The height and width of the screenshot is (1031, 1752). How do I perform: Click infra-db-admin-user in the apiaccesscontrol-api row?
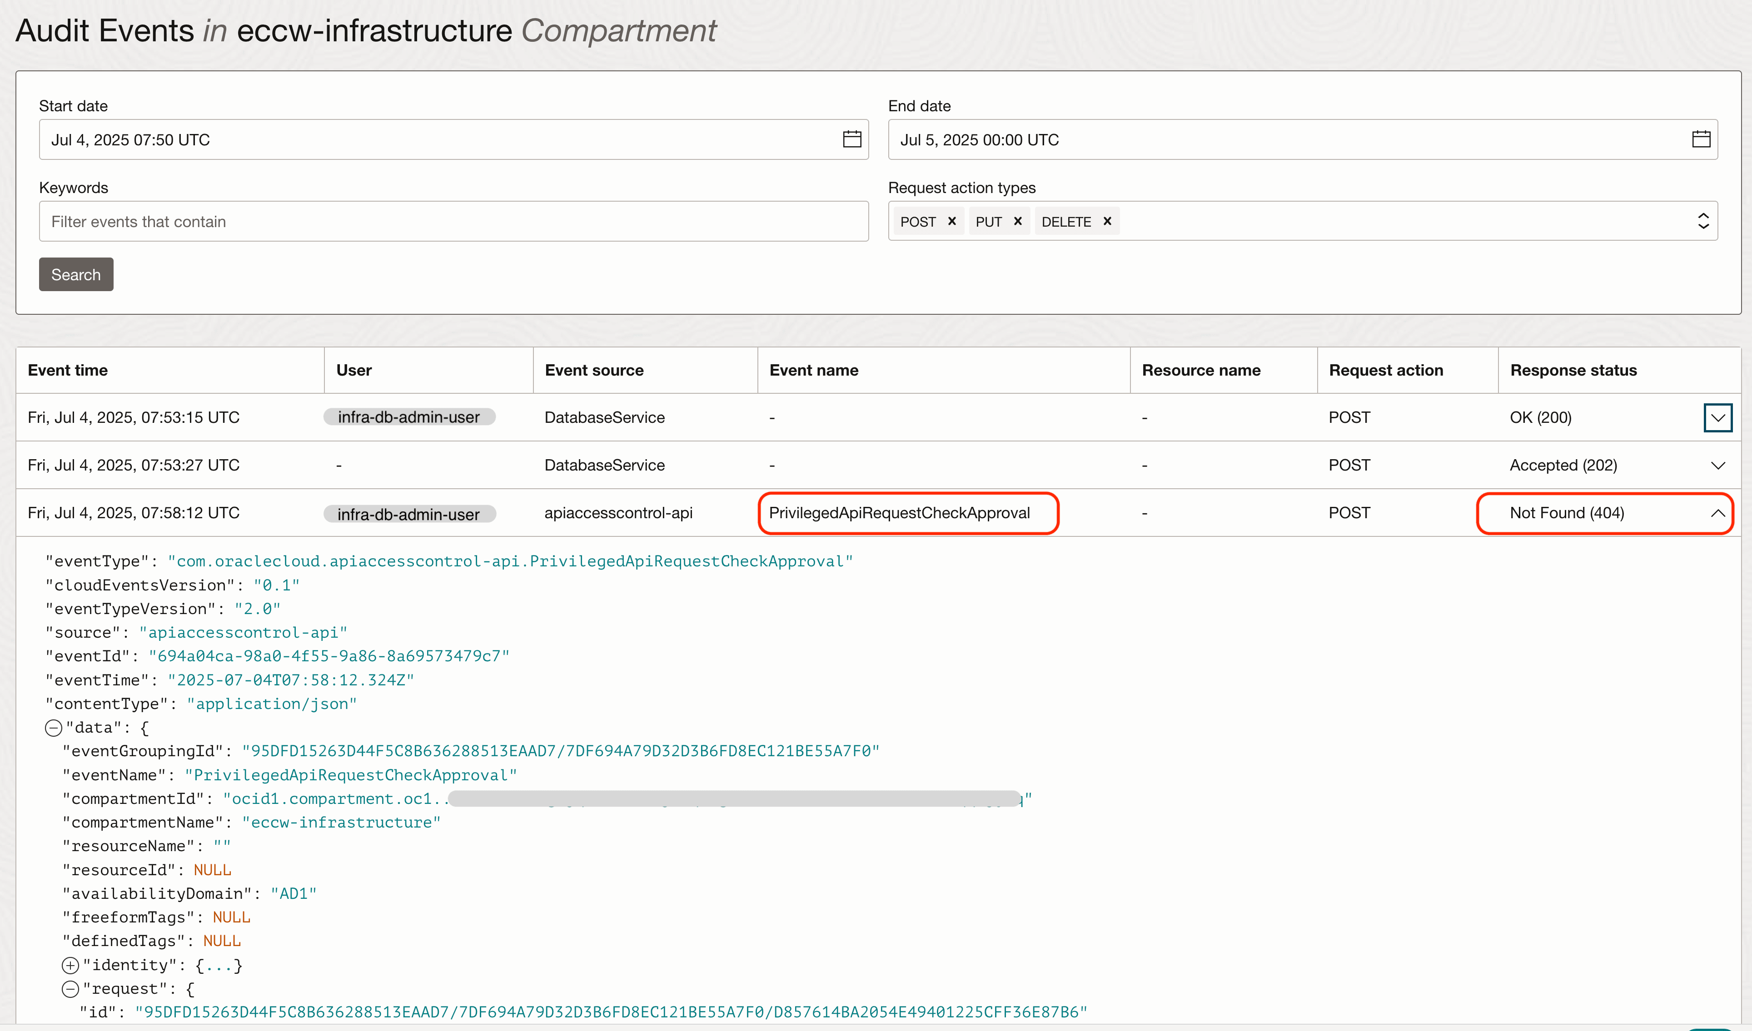pyautogui.click(x=409, y=514)
